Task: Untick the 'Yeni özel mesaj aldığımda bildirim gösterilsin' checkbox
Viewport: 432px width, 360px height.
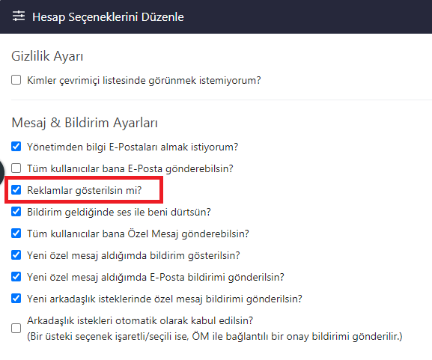Action: [x=16, y=255]
